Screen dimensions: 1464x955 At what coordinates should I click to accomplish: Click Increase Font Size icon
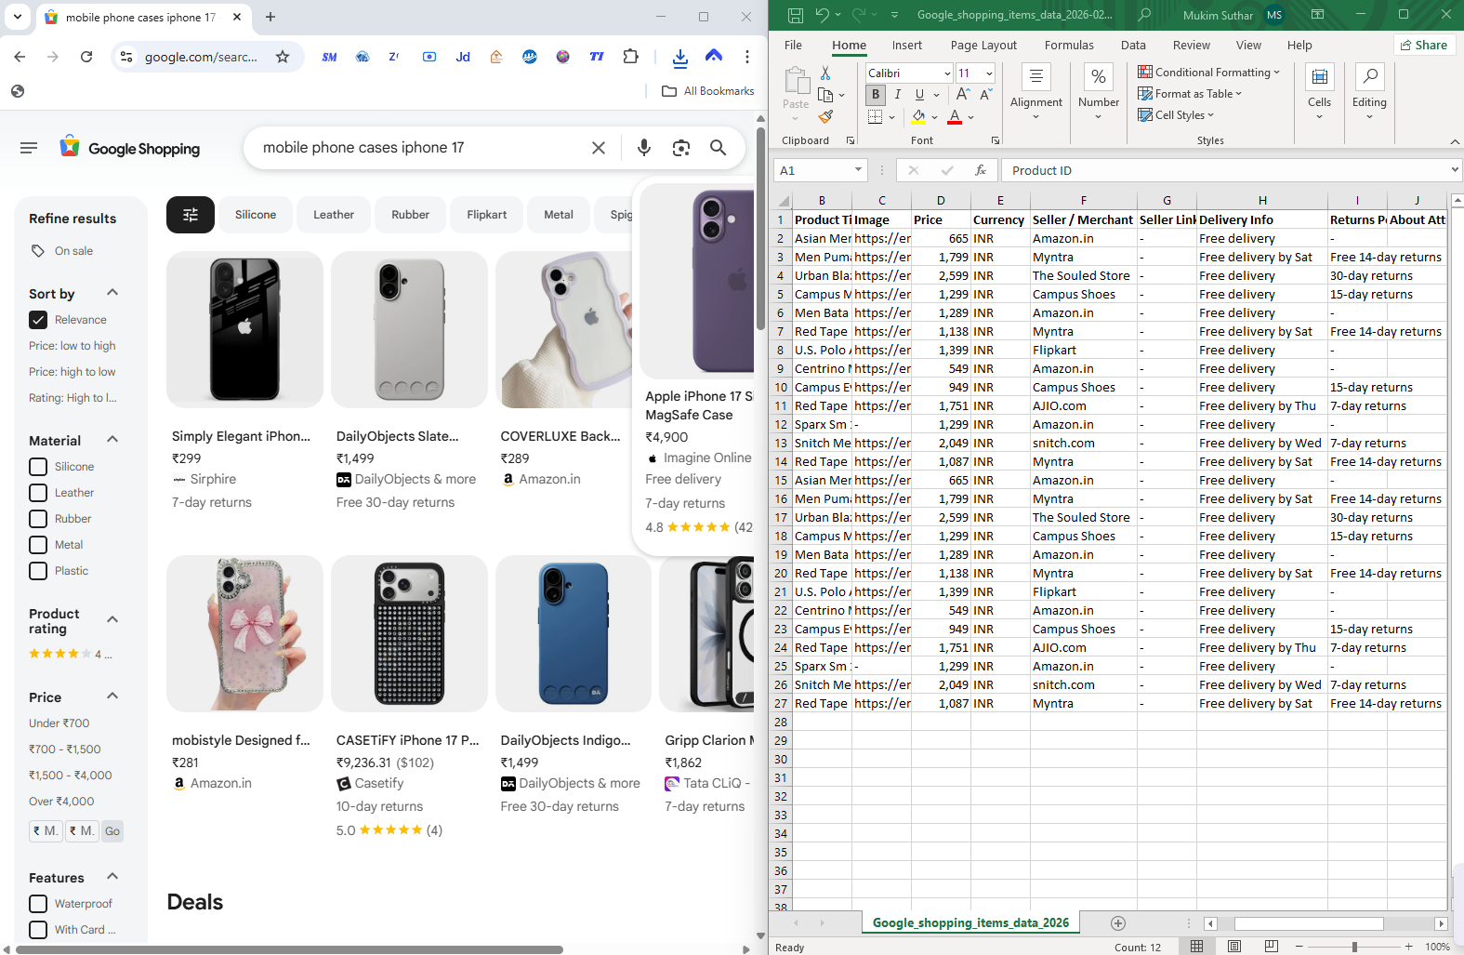coord(963,94)
